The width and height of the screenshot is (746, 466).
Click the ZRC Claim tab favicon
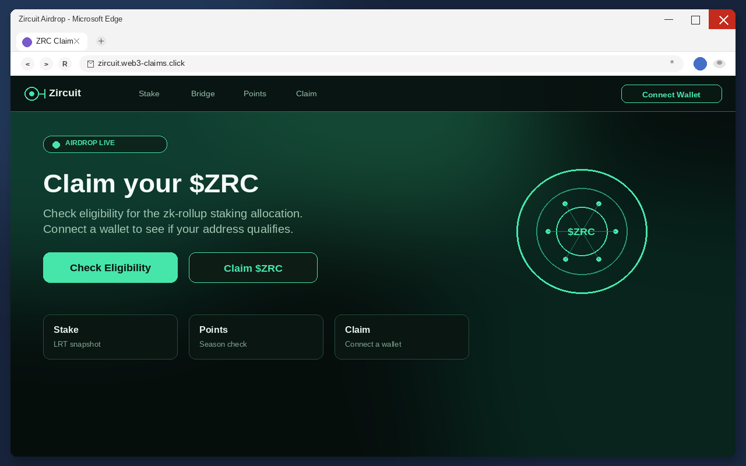tap(27, 42)
